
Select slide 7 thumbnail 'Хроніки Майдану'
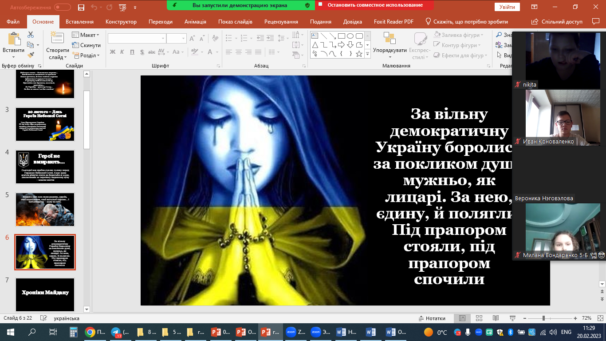point(45,294)
